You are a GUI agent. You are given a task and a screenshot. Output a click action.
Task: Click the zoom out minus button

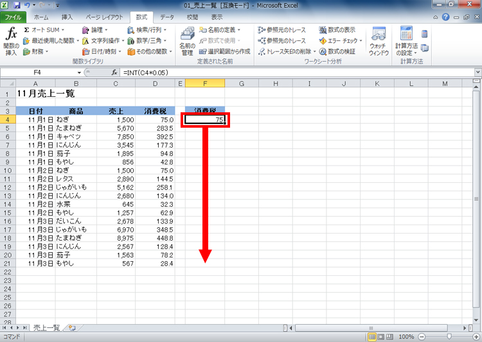click(x=422, y=337)
